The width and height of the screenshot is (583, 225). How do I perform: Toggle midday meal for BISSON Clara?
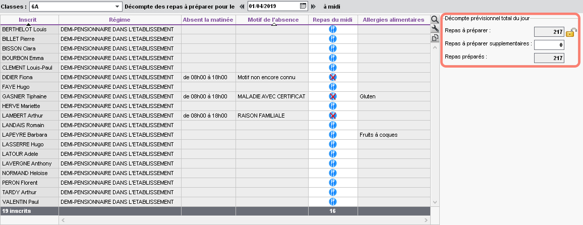pyautogui.click(x=333, y=48)
